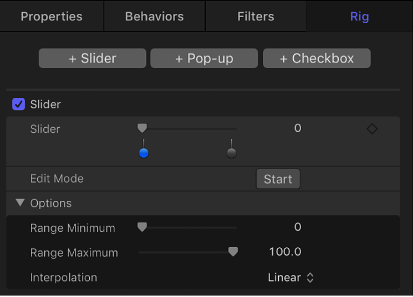Screen dimensions: 413x297
Task: Click the Range Minimum slider handle
Action: click(x=142, y=227)
